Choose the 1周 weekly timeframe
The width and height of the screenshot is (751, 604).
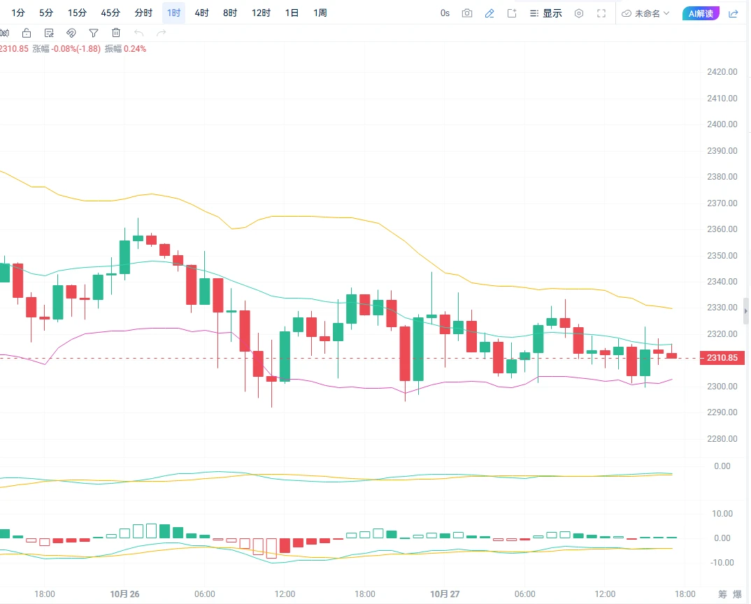pyautogui.click(x=320, y=13)
